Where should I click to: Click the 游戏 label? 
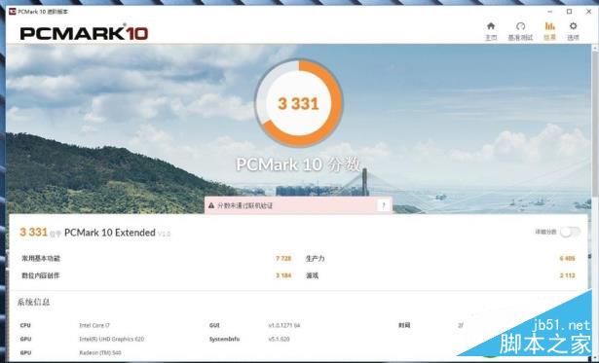pyautogui.click(x=312, y=275)
